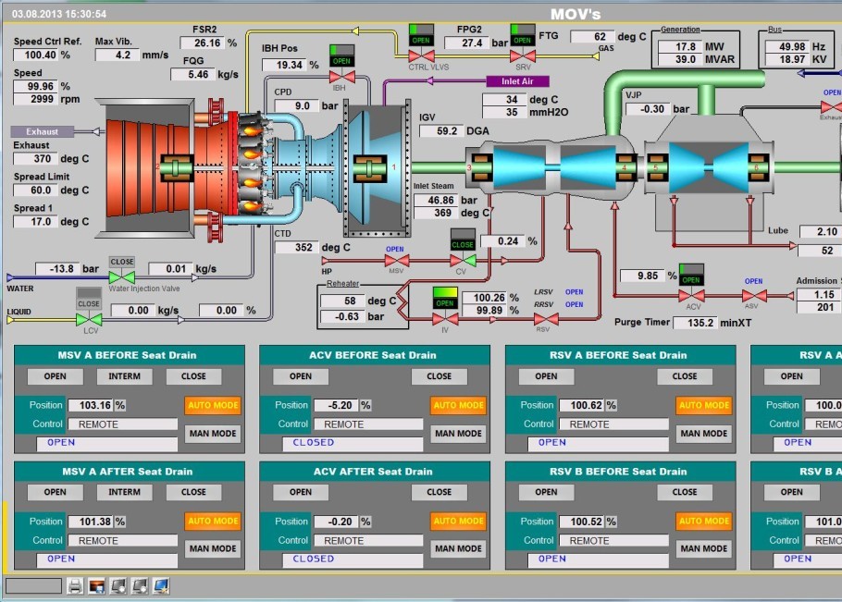Click the blue monitor with star icon
This screenshot has height=602, width=842.
pos(161,586)
